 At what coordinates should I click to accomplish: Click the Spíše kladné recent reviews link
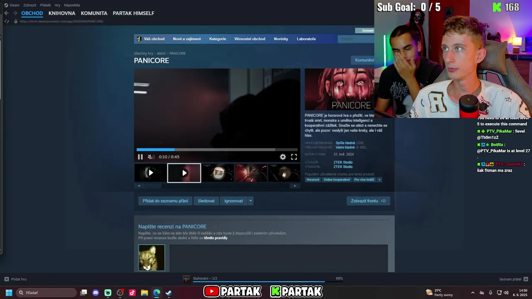(x=345, y=143)
